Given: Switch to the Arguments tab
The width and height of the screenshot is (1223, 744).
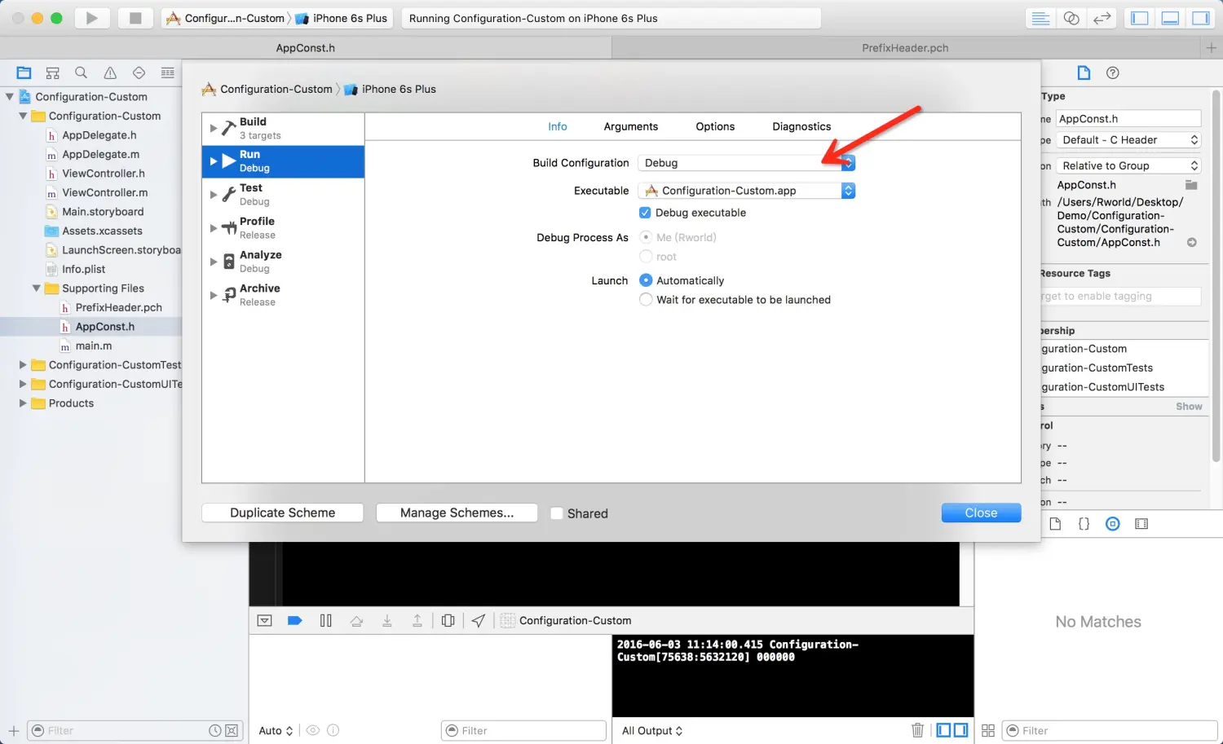Looking at the screenshot, I should tap(630, 126).
